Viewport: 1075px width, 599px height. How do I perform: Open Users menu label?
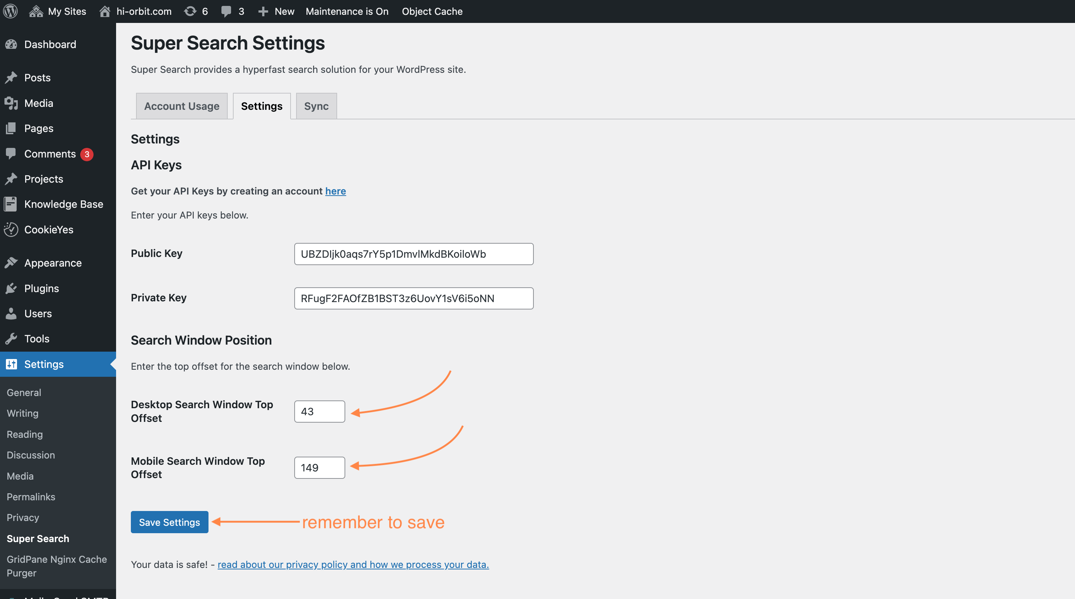pyautogui.click(x=38, y=314)
